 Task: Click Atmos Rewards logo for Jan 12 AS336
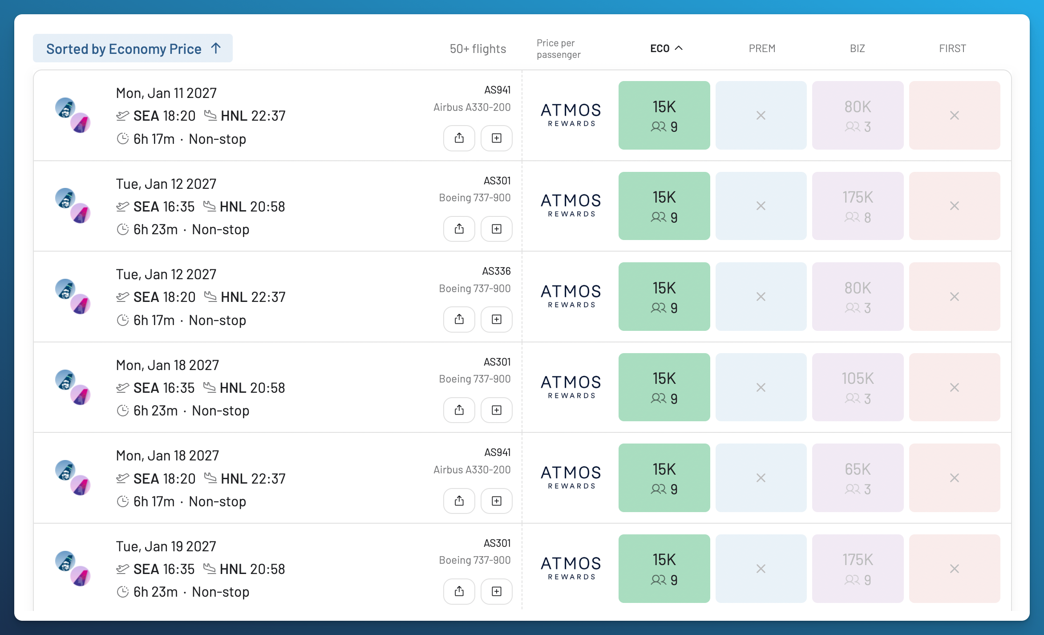pos(571,296)
